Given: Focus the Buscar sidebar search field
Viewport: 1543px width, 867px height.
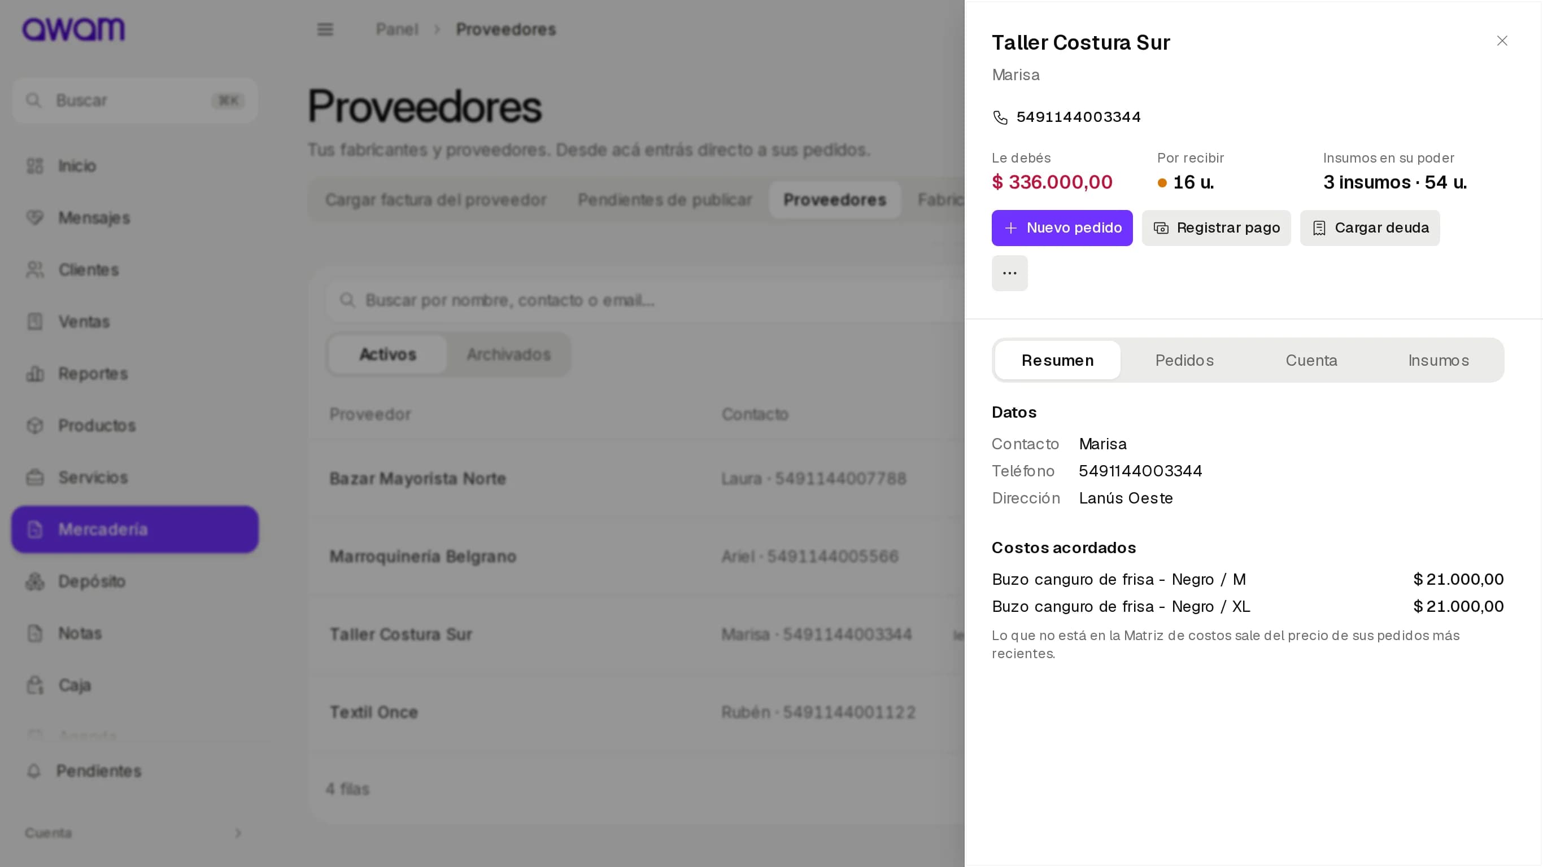Looking at the screenshot, I should coord(135,100).
